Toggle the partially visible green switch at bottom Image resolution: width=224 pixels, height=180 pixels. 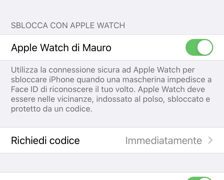[199, 178]
